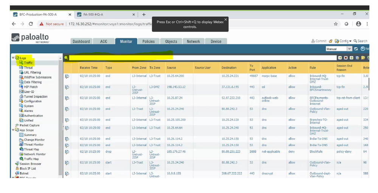Screen dimensions: 378x193
Task: Open Unified logs
Action: [x=28, y=120]
